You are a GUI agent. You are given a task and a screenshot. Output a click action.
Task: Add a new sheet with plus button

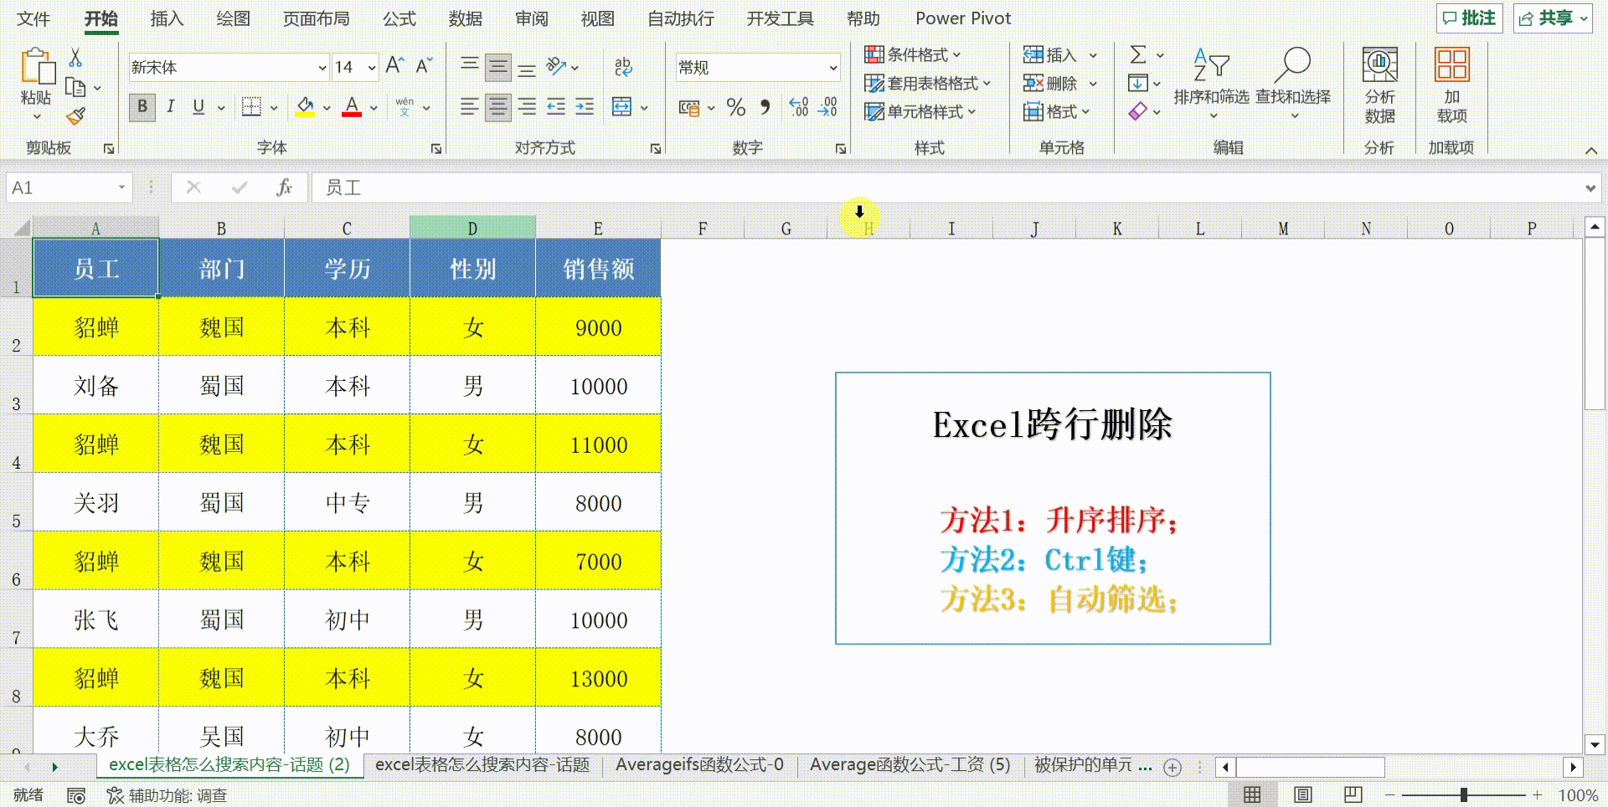pos(1172,767)
